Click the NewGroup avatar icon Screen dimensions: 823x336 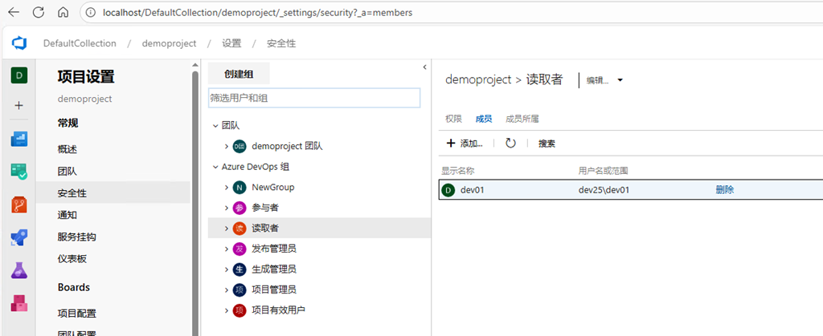(240, 188)
